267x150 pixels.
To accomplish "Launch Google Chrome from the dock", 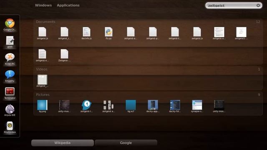I will pyautogui.click(x=10, y=25).
